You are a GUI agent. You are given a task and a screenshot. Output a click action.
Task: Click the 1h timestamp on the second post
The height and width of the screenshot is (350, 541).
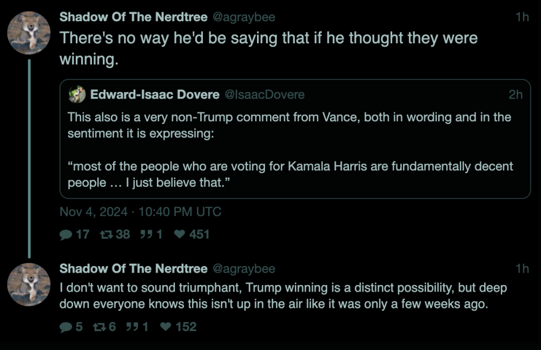point(522,269)
